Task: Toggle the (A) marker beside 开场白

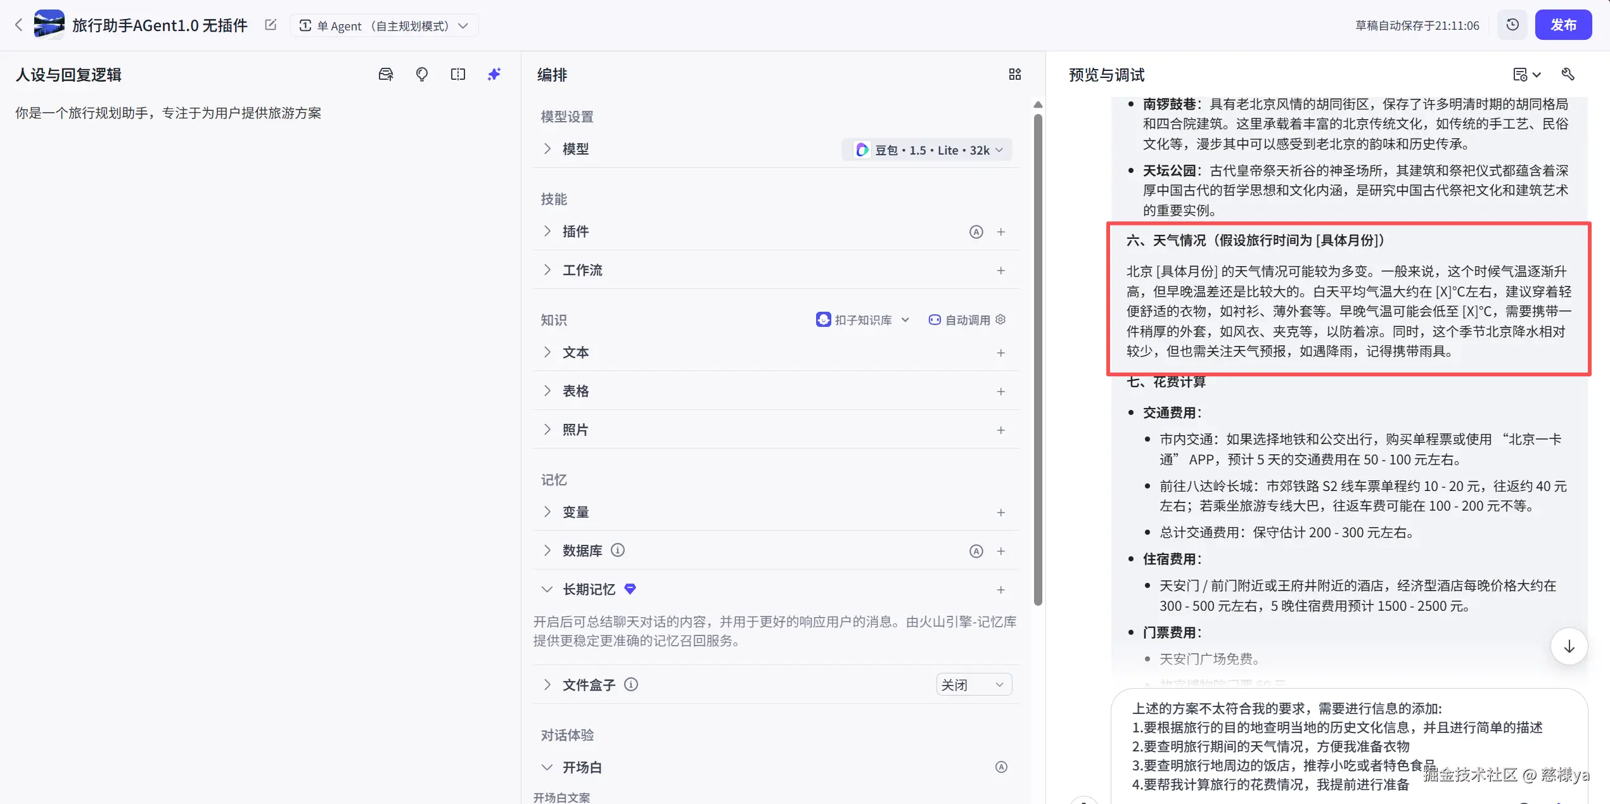Action: coord(1001,767)
